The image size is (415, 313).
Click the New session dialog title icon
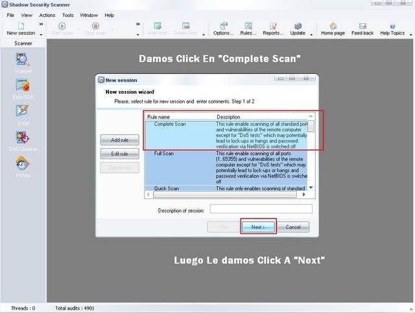(101, 80)
